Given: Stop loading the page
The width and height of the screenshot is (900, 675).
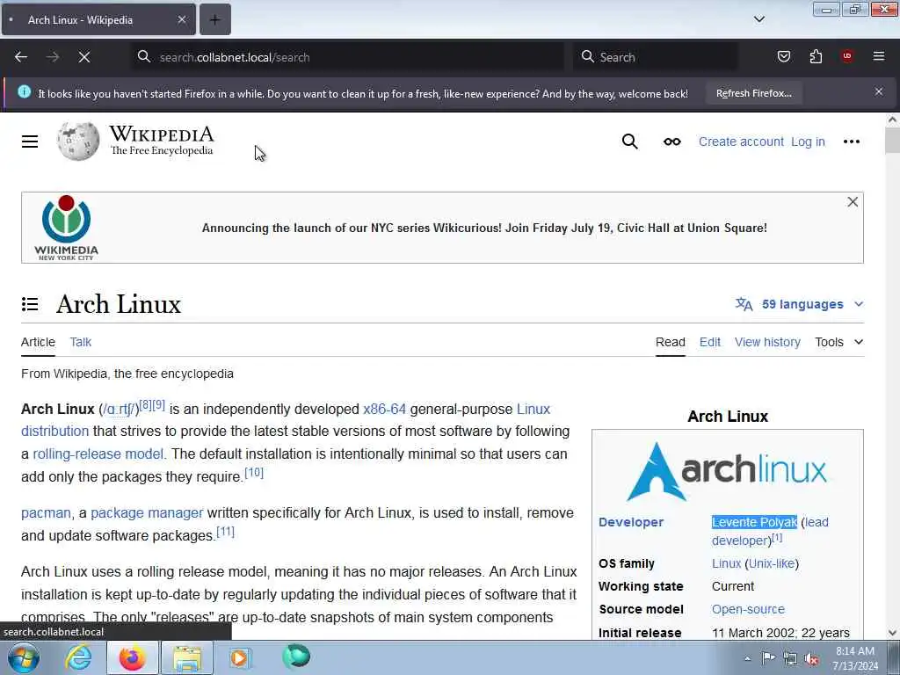Looking at the screenshot, I should 84,57.
